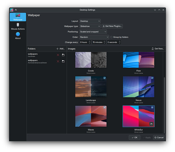Uncheck the Landscape wallpaper checkbox
This screenshot has width=175, height=152.
pos(104,78)
